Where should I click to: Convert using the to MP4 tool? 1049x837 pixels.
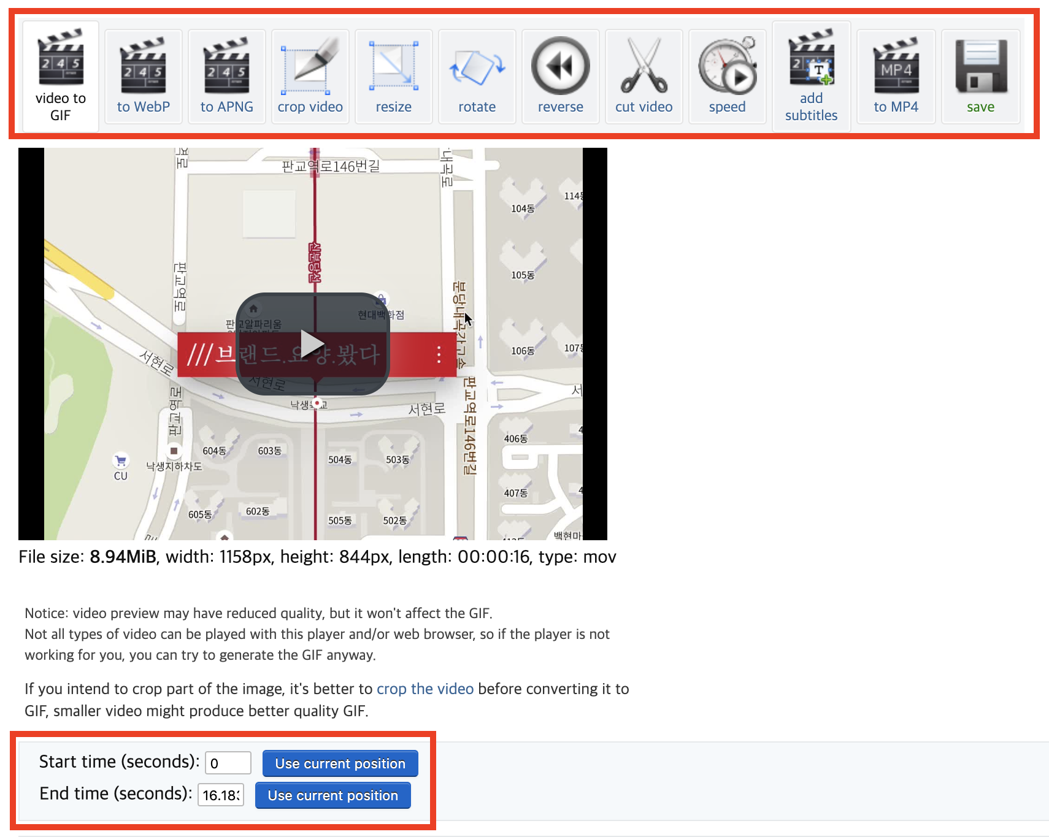tap(896, 76)
